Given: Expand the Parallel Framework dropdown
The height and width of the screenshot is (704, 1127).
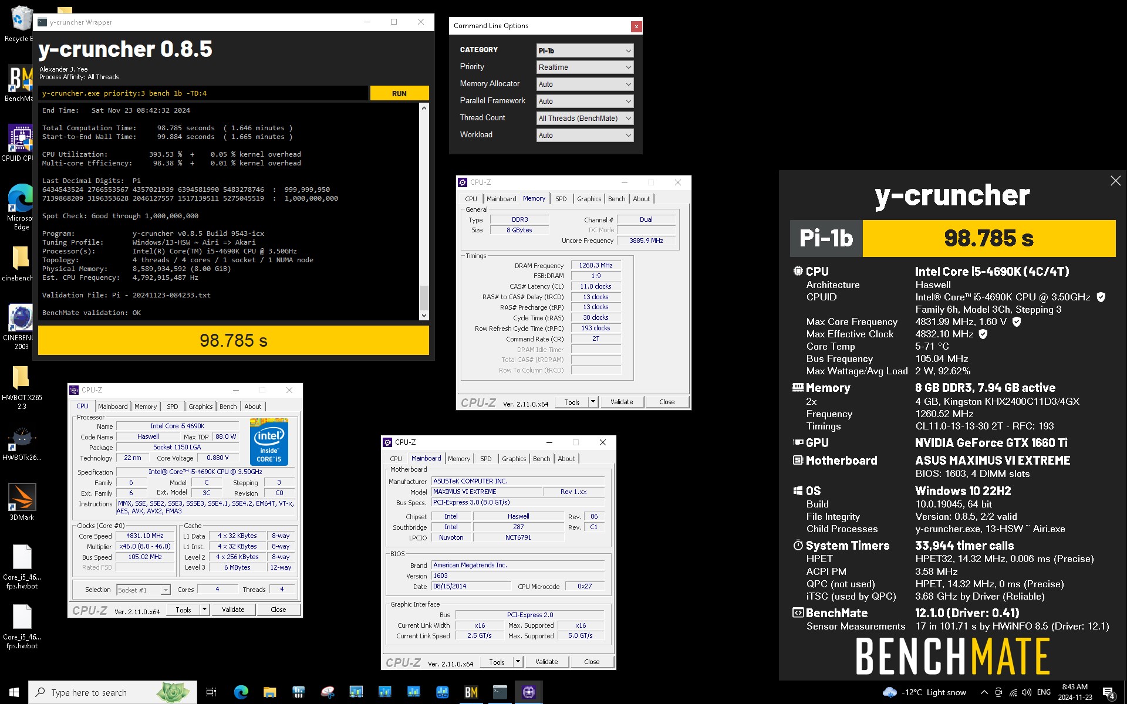Looking at the screenshot, I should pos(585,101).
